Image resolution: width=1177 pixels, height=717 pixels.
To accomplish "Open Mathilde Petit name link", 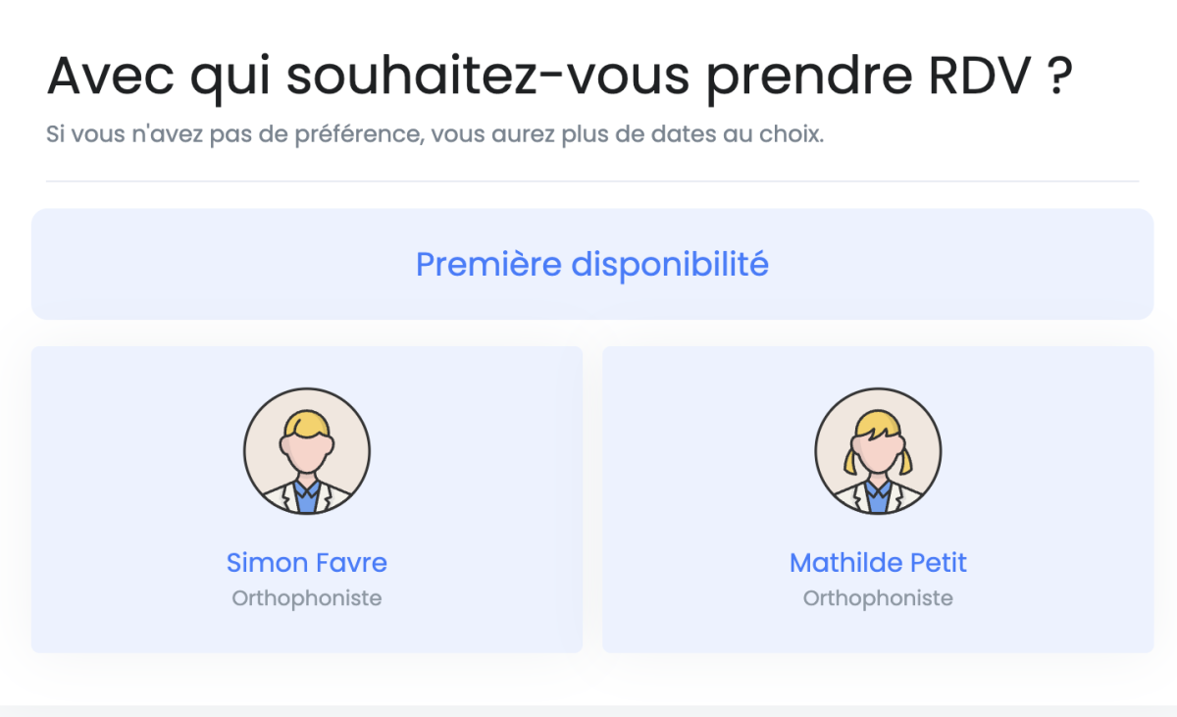I will point(878,563).
